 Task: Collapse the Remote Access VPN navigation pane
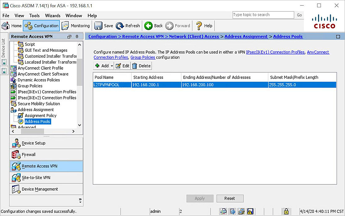(x=69, y=36)
